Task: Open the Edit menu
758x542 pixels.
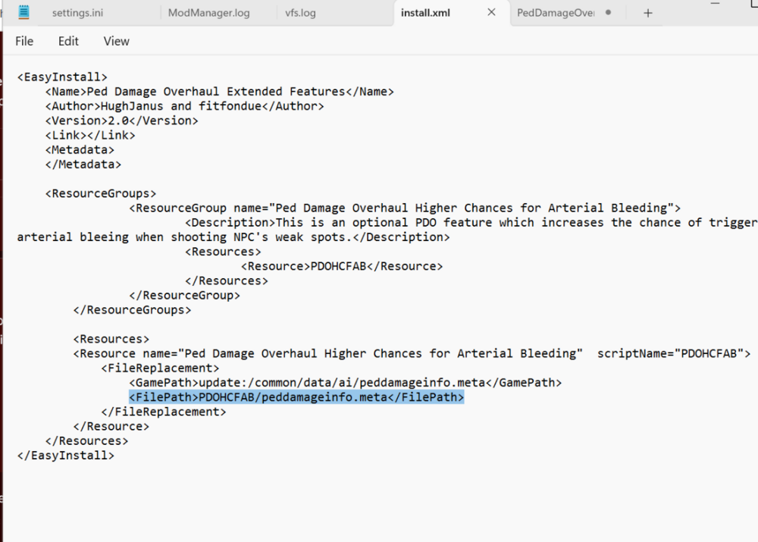Action: [x=68, y=41]
